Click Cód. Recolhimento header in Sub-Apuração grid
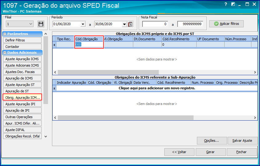260x166 pixels. (174, 83)
